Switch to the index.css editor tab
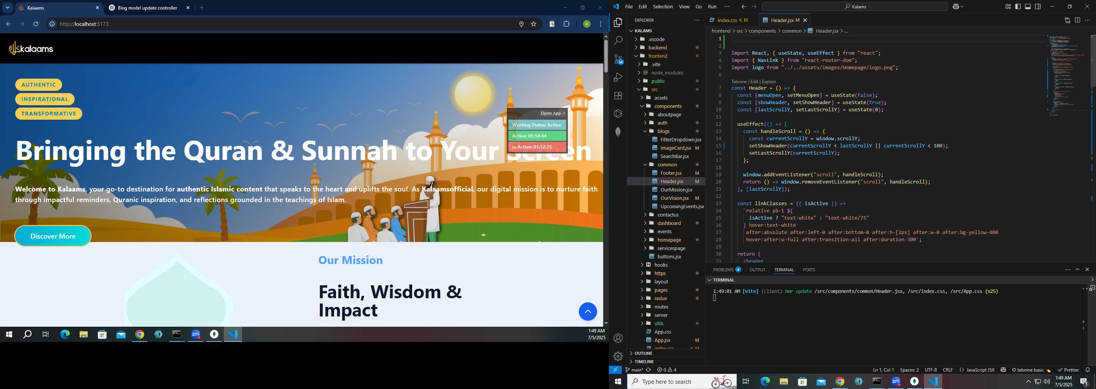The width and height of the screenshot is (1096, 389). pos(732,20)
